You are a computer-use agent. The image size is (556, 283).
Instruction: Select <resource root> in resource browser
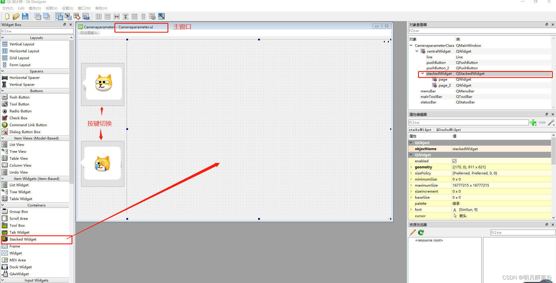429,240
